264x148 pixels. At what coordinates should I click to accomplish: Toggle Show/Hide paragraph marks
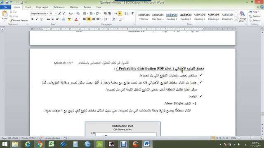(133, 14)
